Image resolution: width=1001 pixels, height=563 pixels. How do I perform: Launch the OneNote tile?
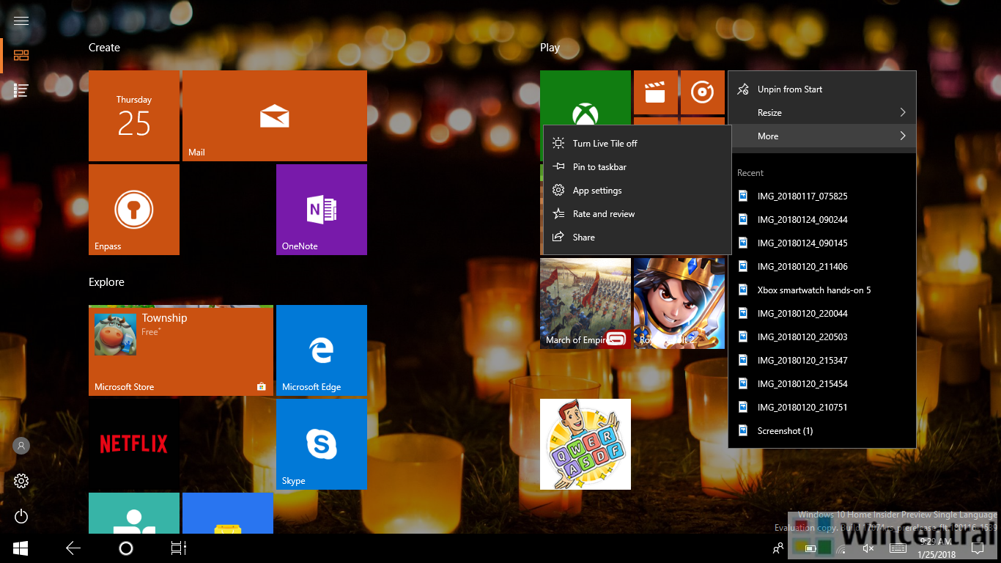coord(322,210)
